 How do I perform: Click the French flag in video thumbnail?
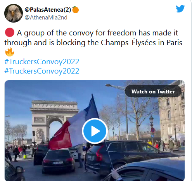[x=74, y=125]
